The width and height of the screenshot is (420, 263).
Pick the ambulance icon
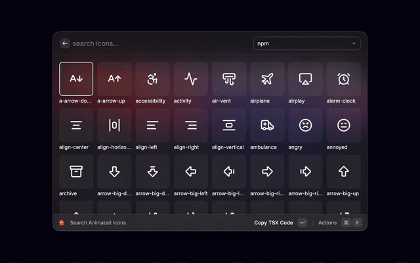267,125
